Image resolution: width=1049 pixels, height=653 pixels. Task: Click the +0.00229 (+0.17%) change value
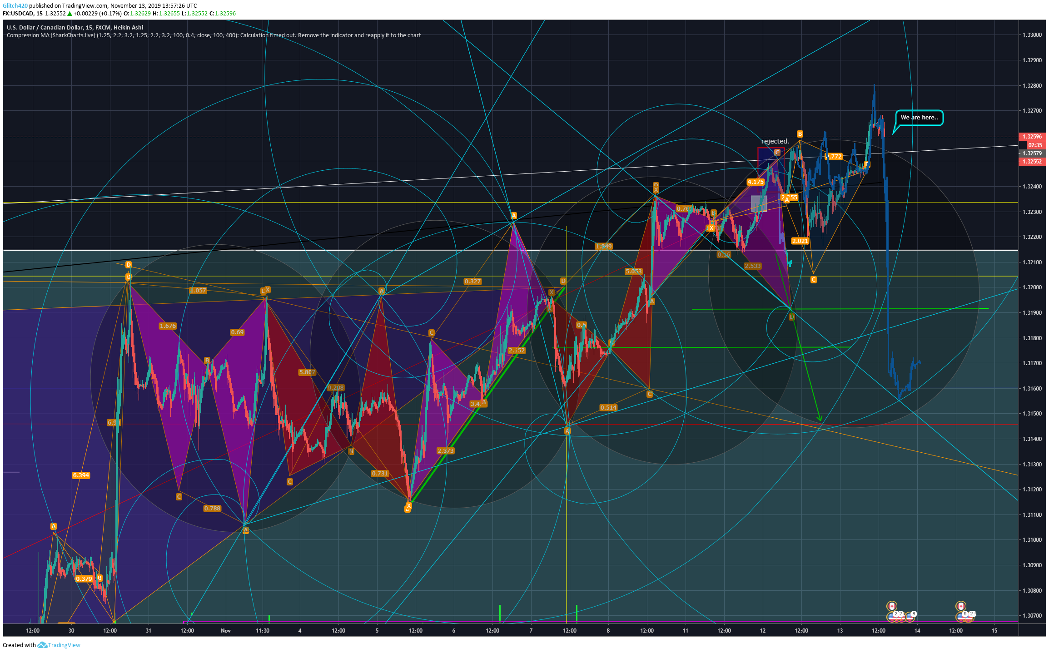(x=97, y=13)
